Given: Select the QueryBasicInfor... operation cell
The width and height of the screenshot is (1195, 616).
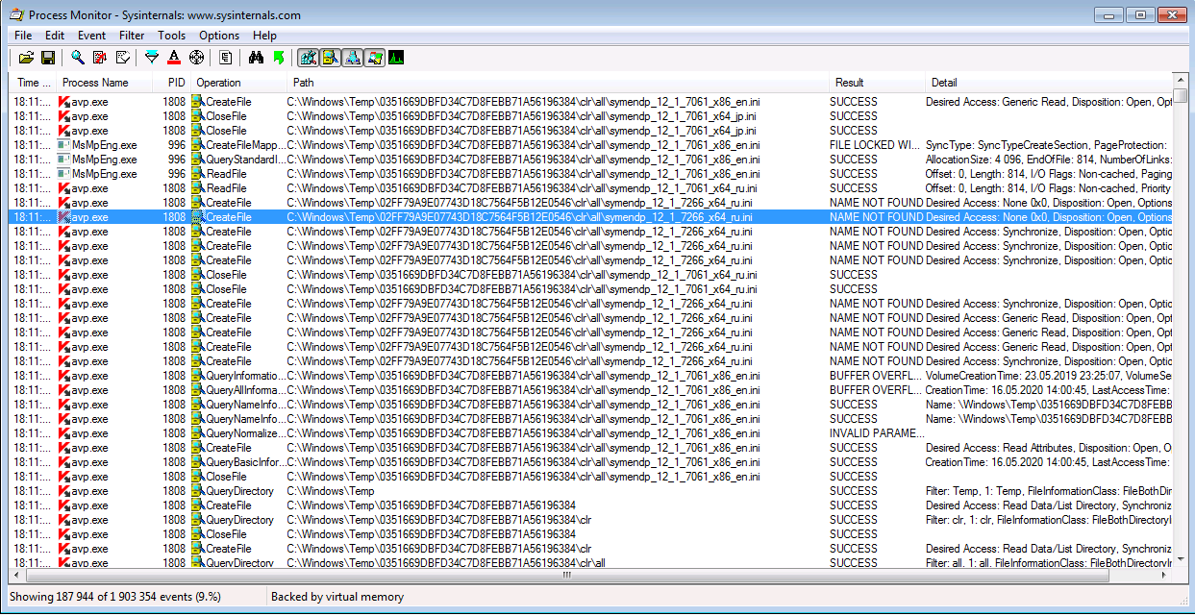Looking at the screenshot, I should [x=238, y=462].
